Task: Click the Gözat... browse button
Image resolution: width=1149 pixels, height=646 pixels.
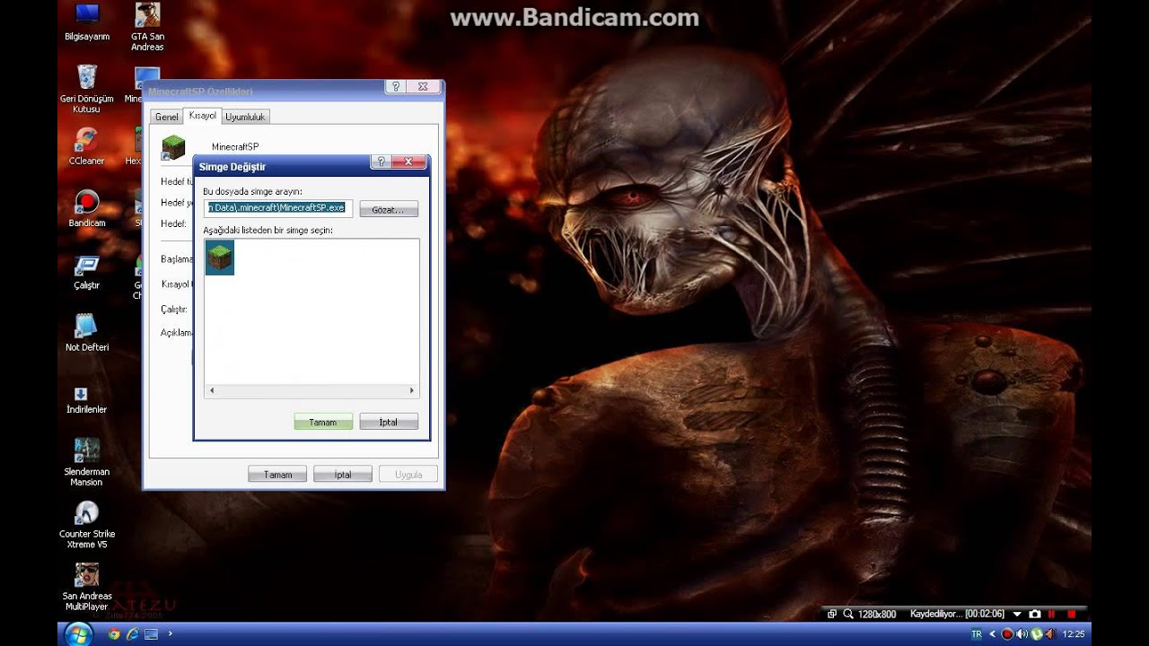Action: pos(389,209)
